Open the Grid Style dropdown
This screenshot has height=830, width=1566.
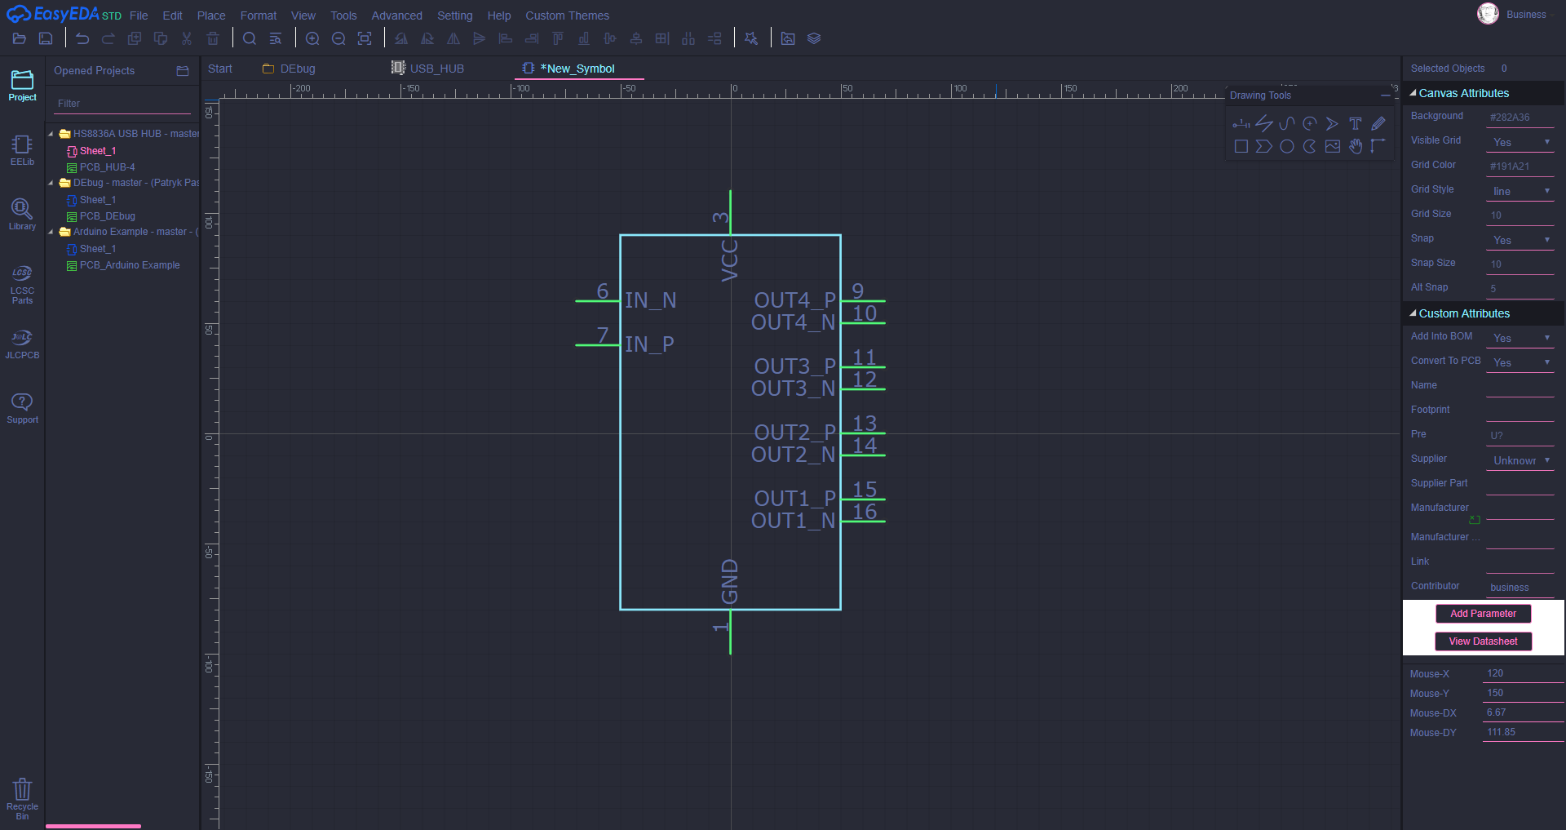[1520, 191]
